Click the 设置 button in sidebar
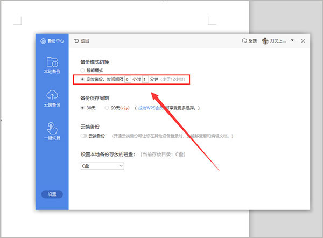Viewport: 323px width, 238px height. (52, 194)
